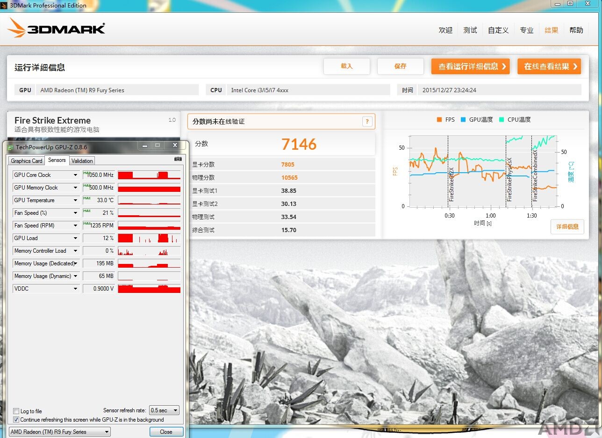Click the 载入 load button
Viewport: 602px width, 438px height.
pos(347,66)
